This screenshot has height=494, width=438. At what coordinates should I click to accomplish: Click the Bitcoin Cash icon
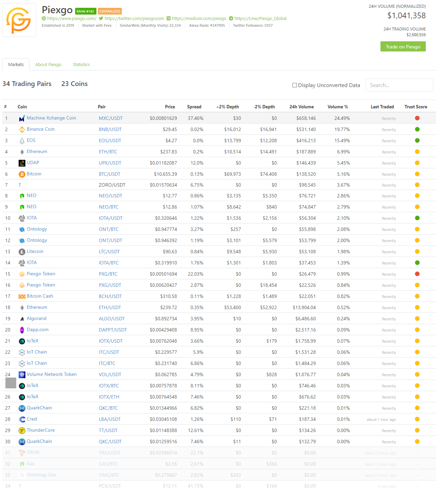[22, 297]
